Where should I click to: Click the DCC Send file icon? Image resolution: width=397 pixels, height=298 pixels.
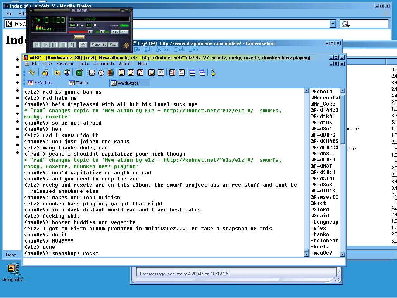coord(121,73)
